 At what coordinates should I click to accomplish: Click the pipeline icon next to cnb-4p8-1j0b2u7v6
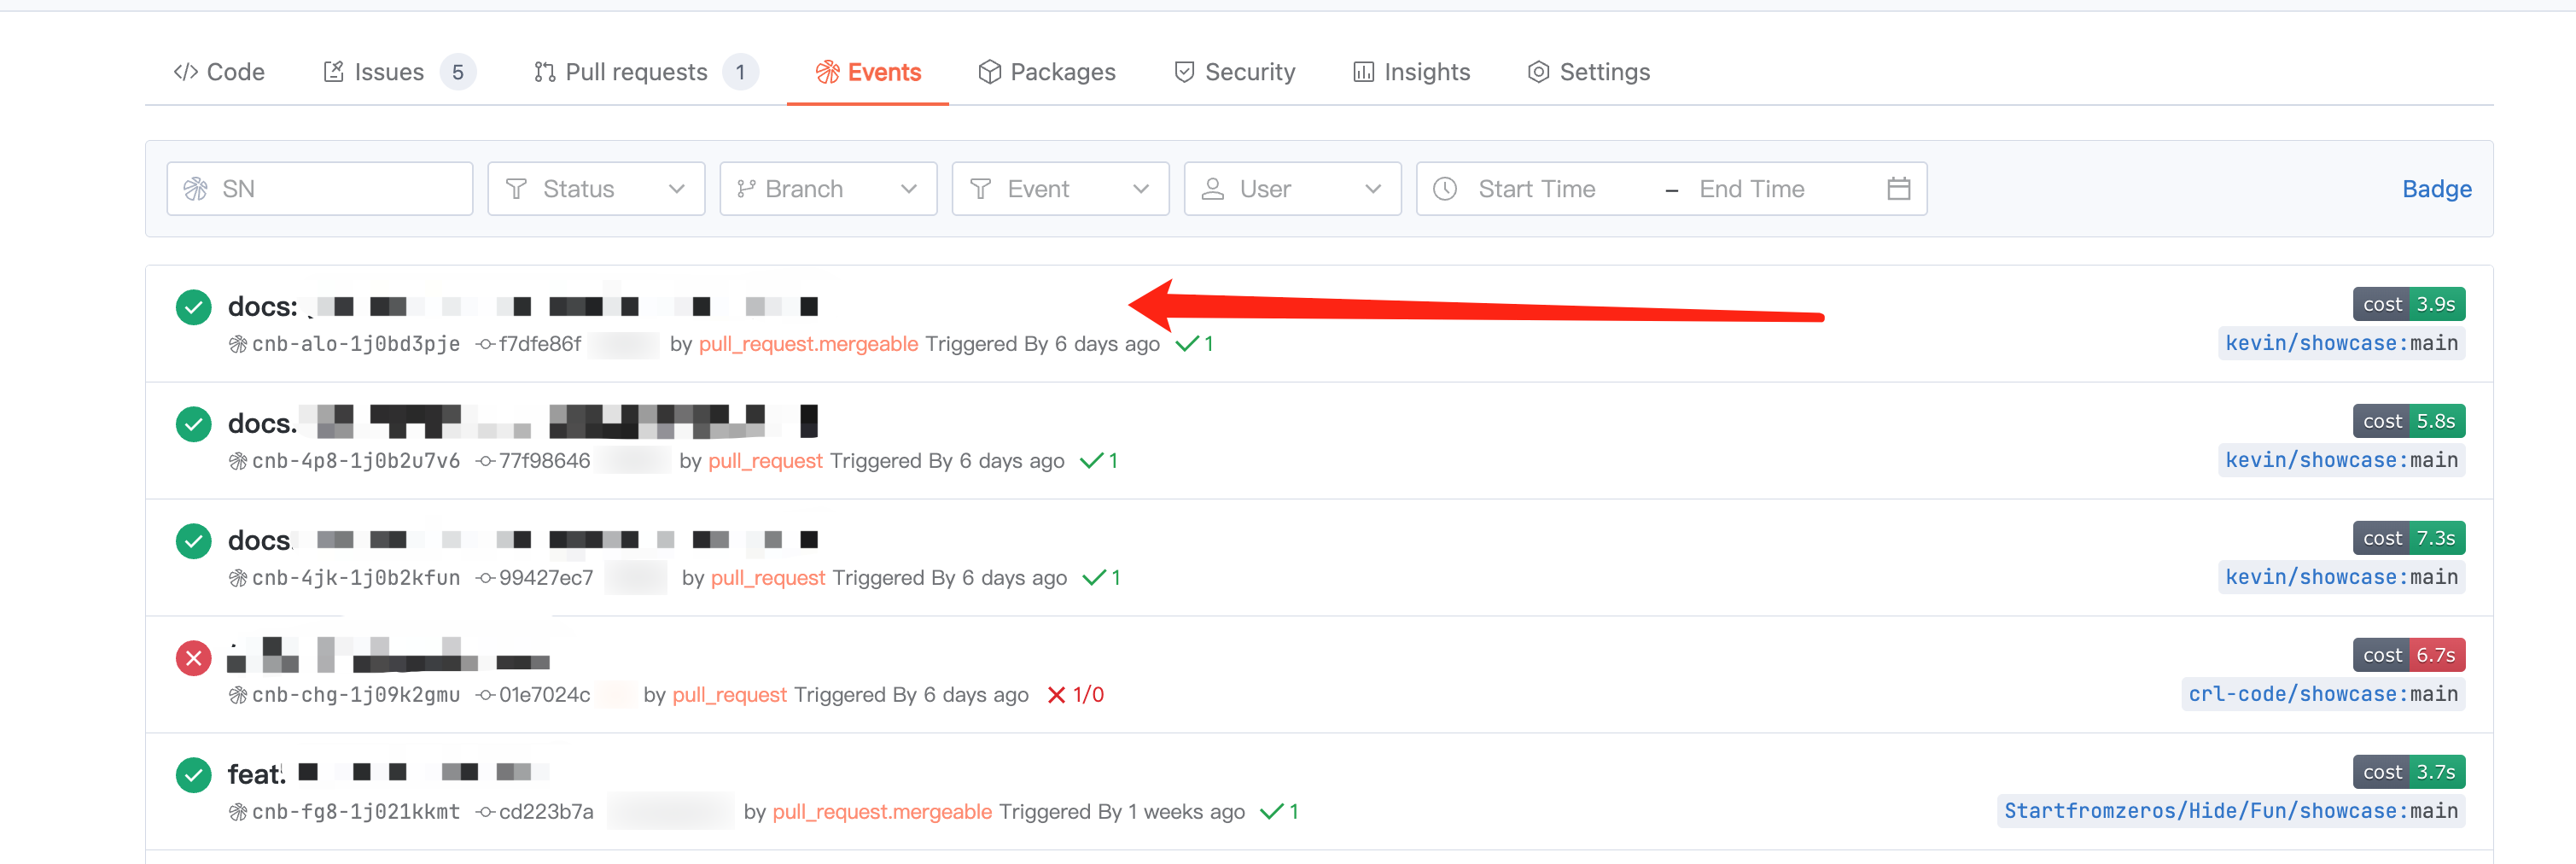[238, 461]
